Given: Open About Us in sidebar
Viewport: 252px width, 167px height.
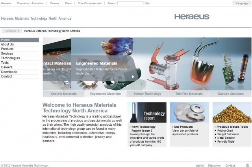Looking at the screenshot, I should point(19,44).
